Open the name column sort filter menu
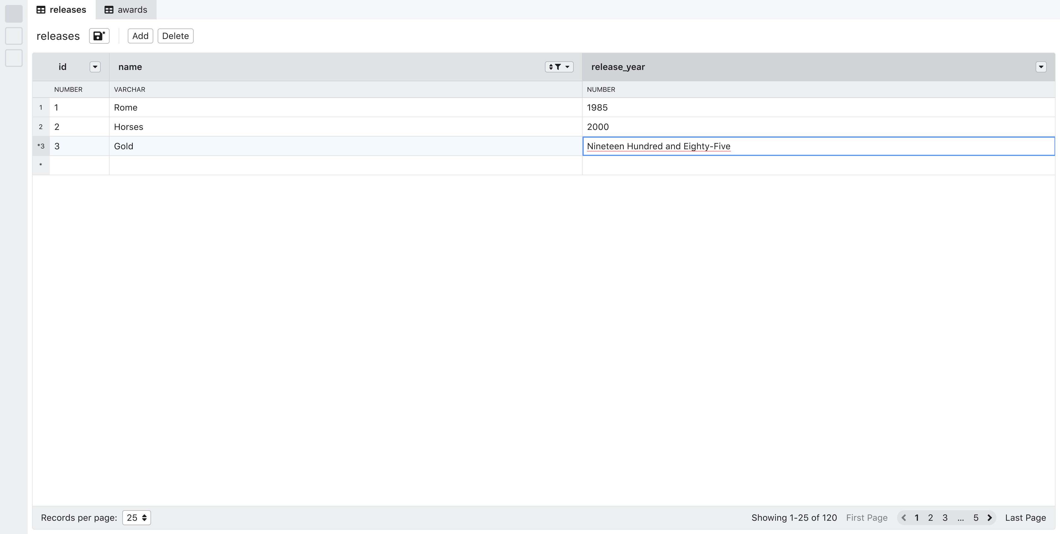The height and width of the screenshot is (534, 1060). tap(559, 67)
